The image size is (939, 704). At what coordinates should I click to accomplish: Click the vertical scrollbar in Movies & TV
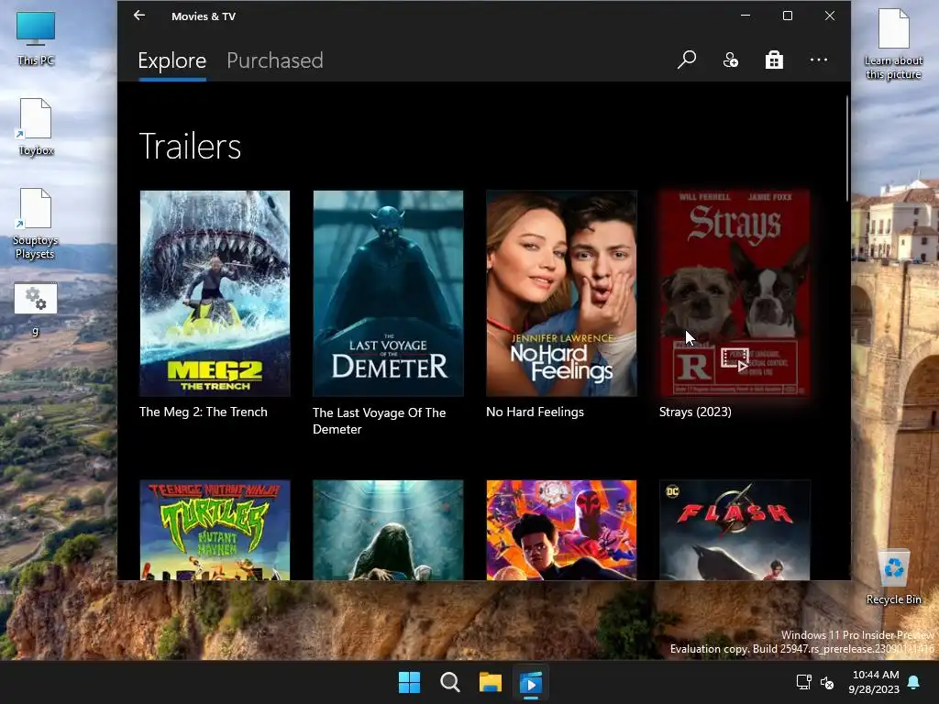[847, 148]
